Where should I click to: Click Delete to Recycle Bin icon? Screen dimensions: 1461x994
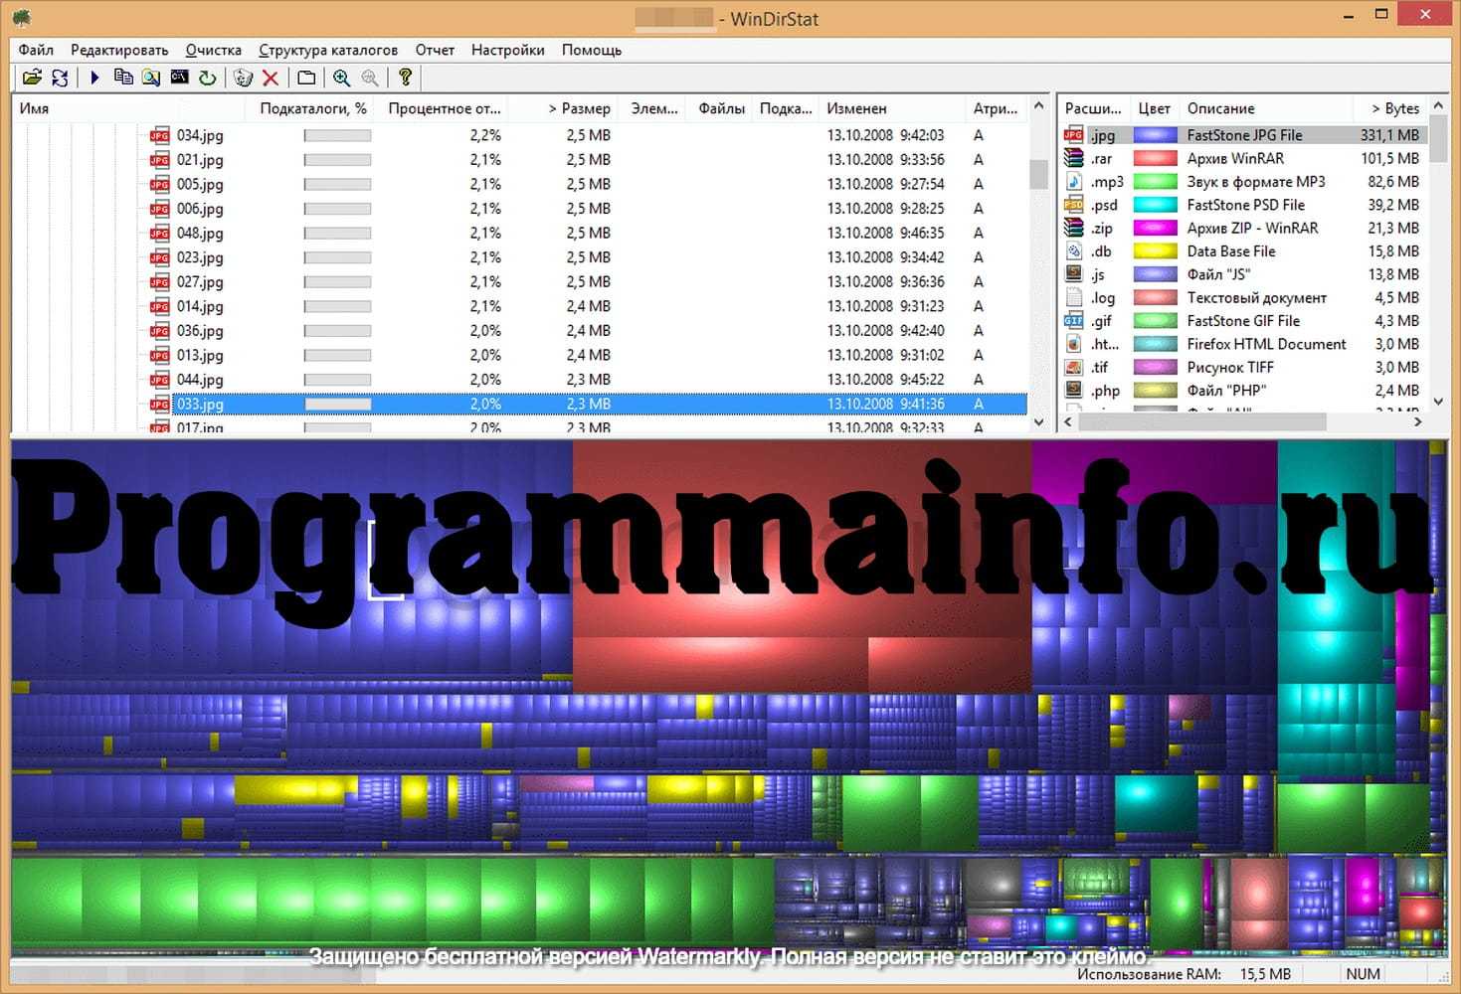[243, 78]
